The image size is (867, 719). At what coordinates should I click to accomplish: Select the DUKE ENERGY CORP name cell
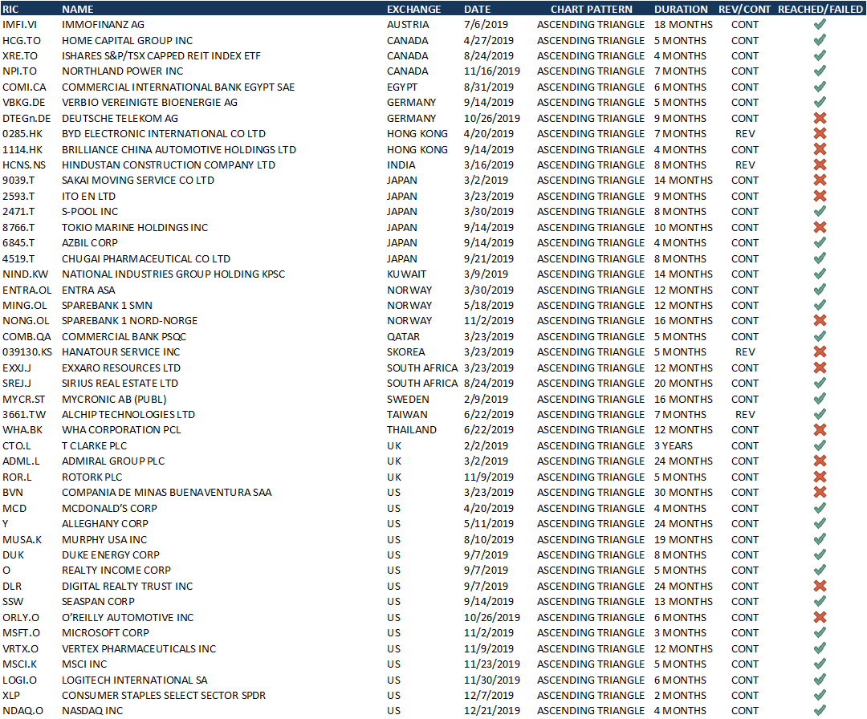point(111,555)
